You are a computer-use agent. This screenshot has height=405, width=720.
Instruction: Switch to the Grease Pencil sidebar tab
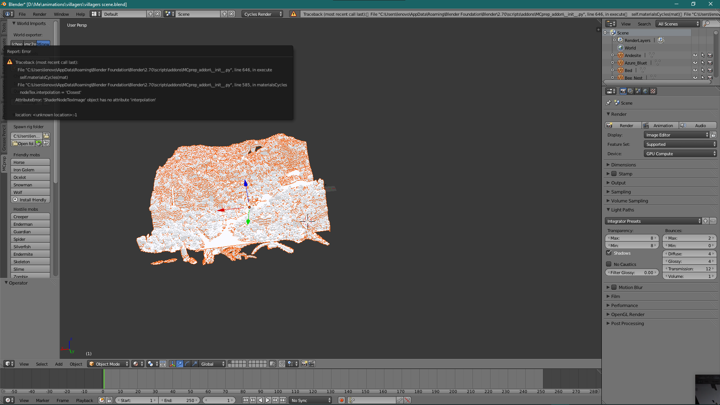coord(4,138)
